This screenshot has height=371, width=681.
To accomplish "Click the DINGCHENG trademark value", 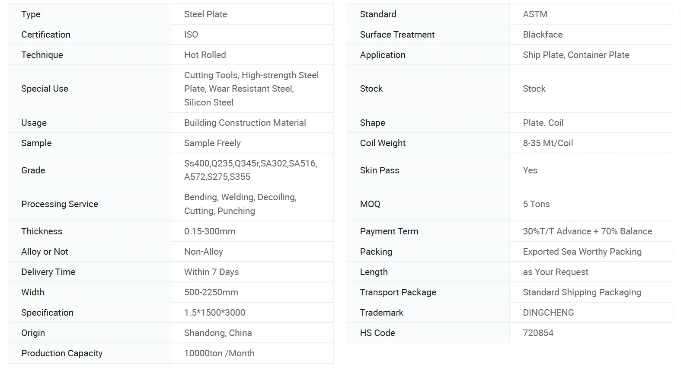I will coord(548,313).
